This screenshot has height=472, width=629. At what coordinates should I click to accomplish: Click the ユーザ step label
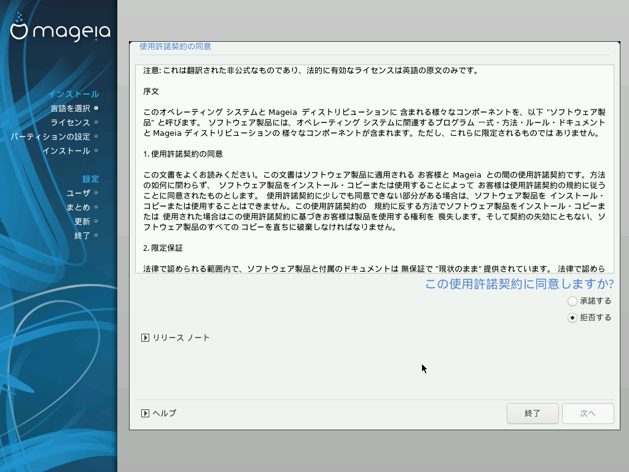click(x=78, y=193)
